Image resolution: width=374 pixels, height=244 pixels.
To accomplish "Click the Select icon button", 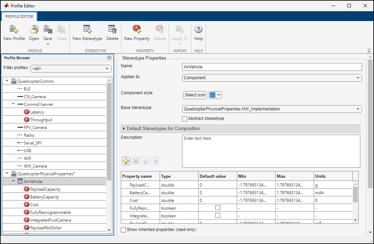I will tap(195, 95).
